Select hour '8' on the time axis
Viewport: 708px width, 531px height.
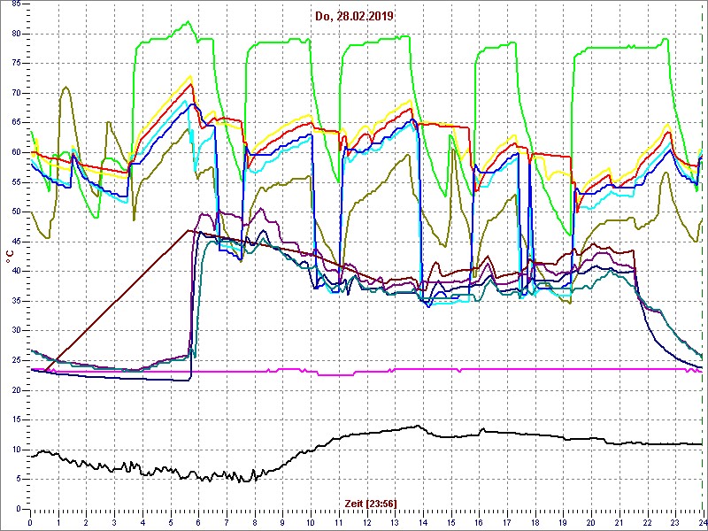[x=255, y=521]
